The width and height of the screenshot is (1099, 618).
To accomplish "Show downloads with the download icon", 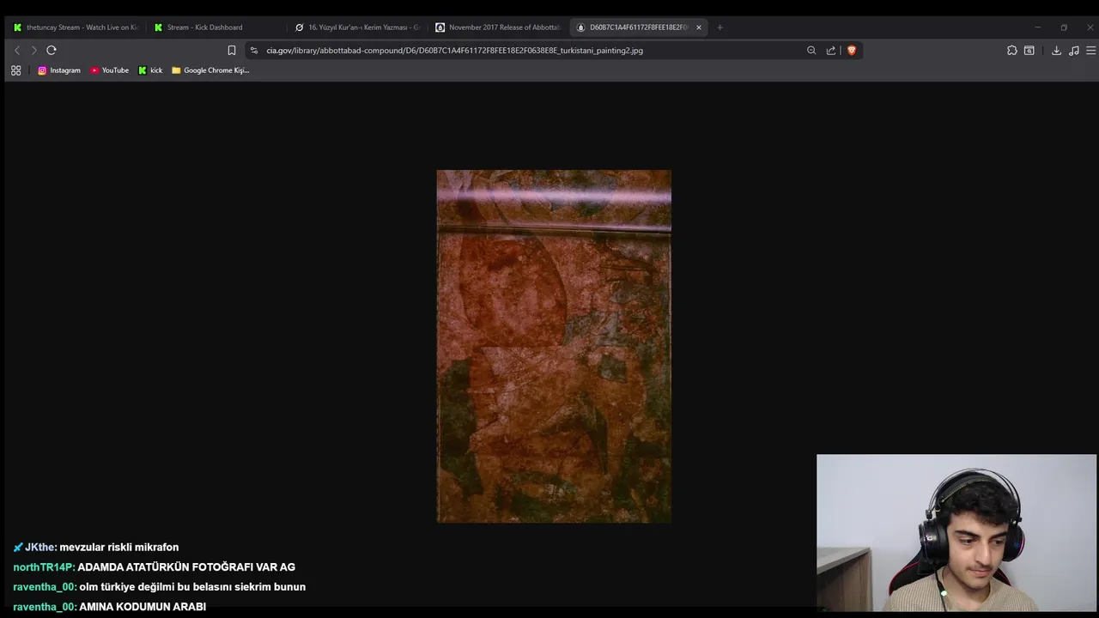I will click(x=1057, y=51).
